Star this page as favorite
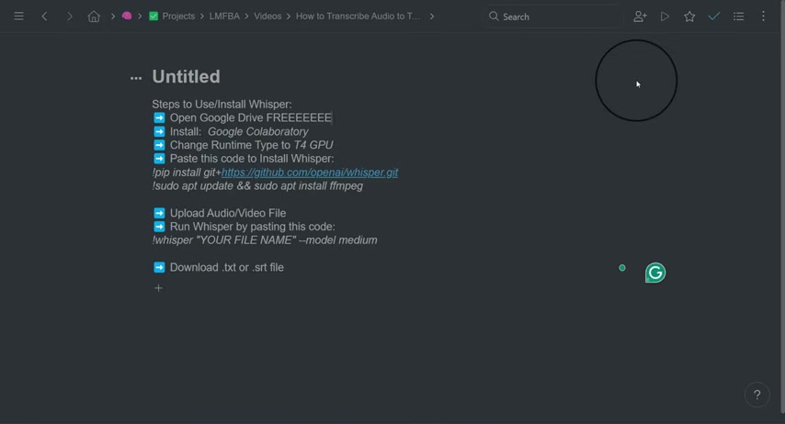785x424 pixels. coord(689,17)
